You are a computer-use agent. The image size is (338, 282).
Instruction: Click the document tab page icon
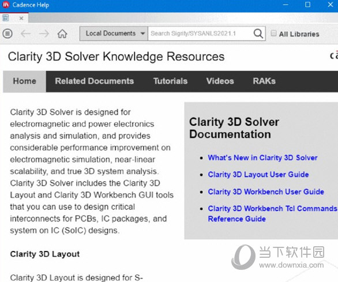point(6,18)
